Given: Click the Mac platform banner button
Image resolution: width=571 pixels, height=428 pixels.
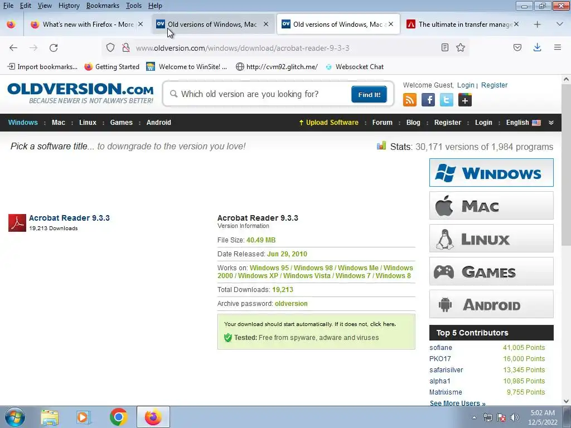Looking at the screenshot, I should 491,206.
